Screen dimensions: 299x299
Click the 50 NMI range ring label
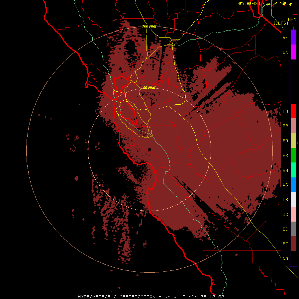point(149,88)
